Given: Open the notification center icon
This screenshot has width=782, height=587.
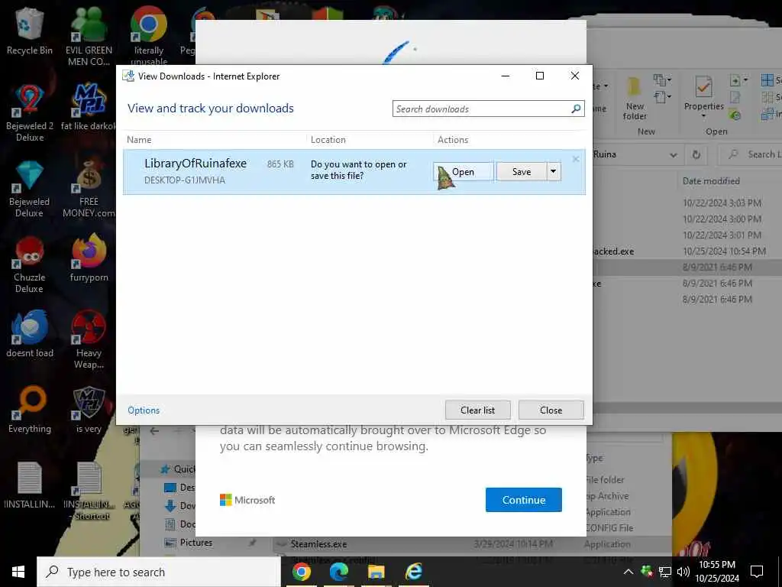Looking at the screenshot, I should [x=757, y=572].
